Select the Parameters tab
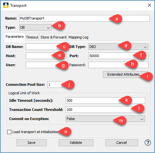This screenshot has width=155, height=153. point(15,37)
